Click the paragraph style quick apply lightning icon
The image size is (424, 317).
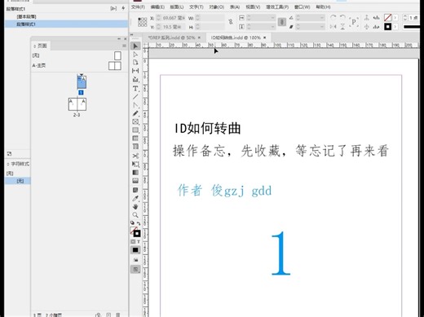pyautogui.click(x=123, y=8)
